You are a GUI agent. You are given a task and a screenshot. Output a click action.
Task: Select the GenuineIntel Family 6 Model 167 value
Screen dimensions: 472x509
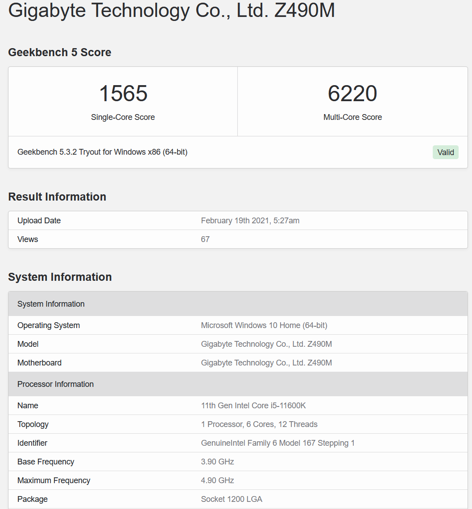pyautogui.click(x=278, y=443)
